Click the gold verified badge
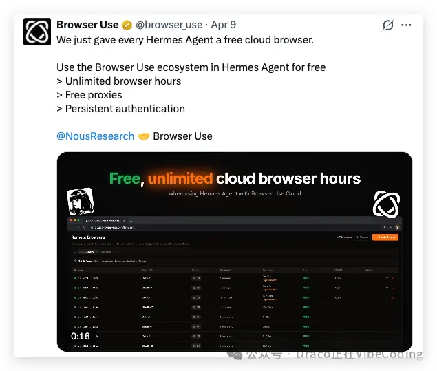 [x=127, y=25]
